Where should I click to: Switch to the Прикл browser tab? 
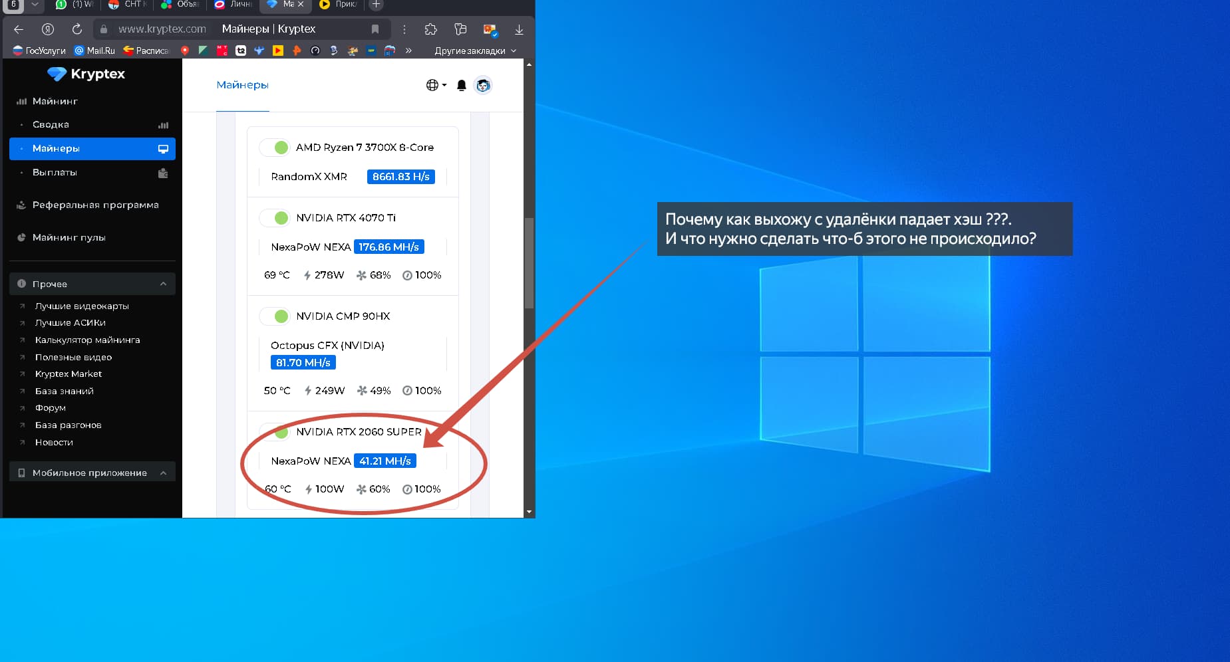(x=338, y=5)
